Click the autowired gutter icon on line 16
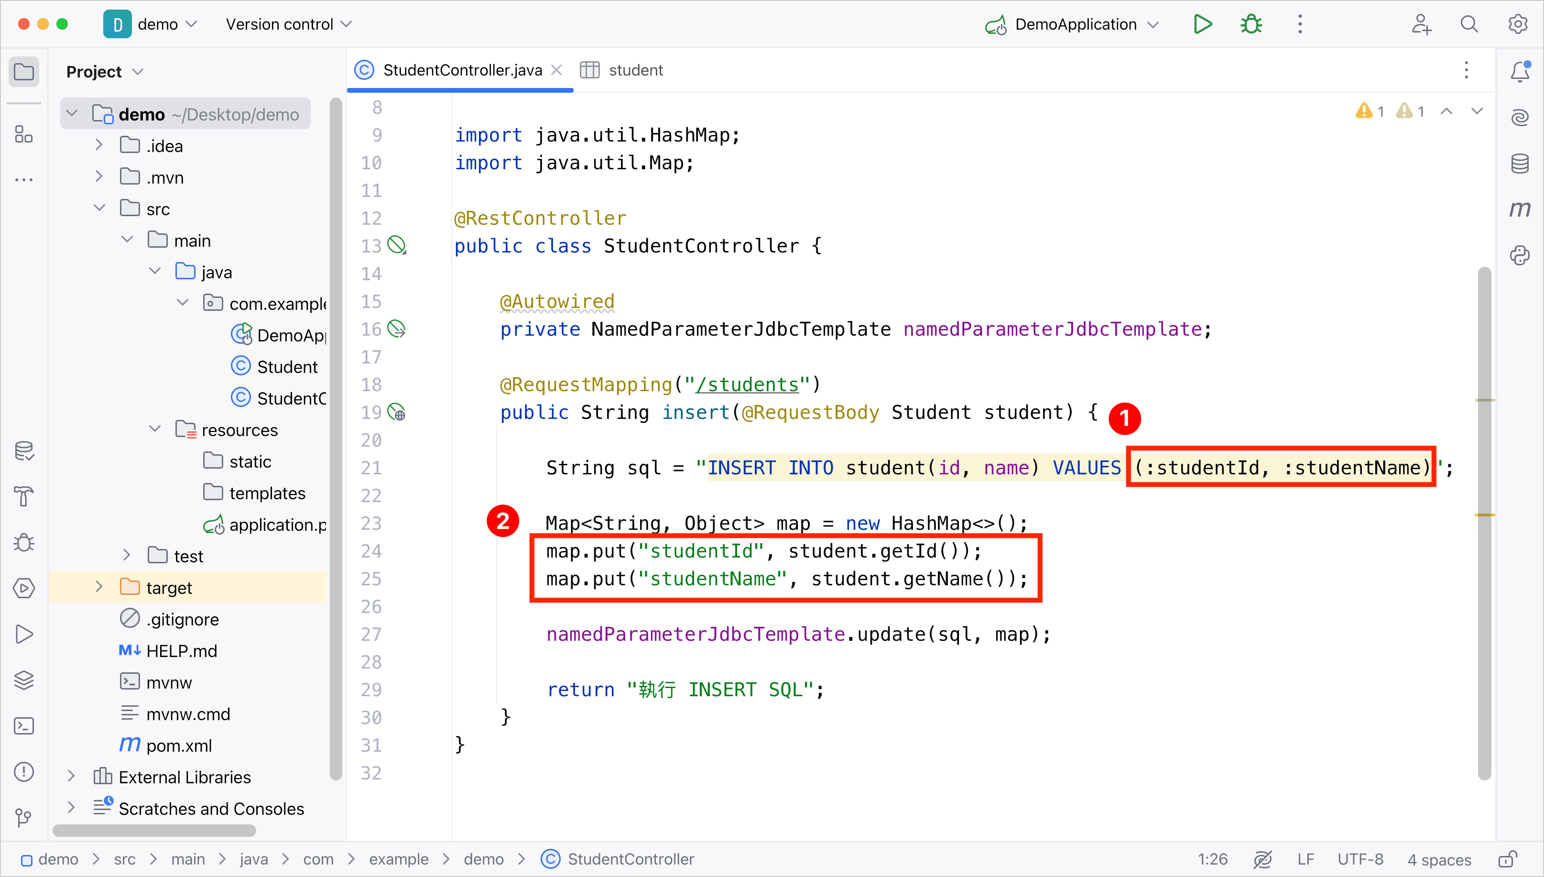 (397, 328)
